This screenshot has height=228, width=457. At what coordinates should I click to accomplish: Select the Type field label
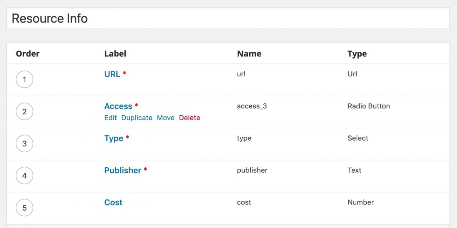[113, 138]
